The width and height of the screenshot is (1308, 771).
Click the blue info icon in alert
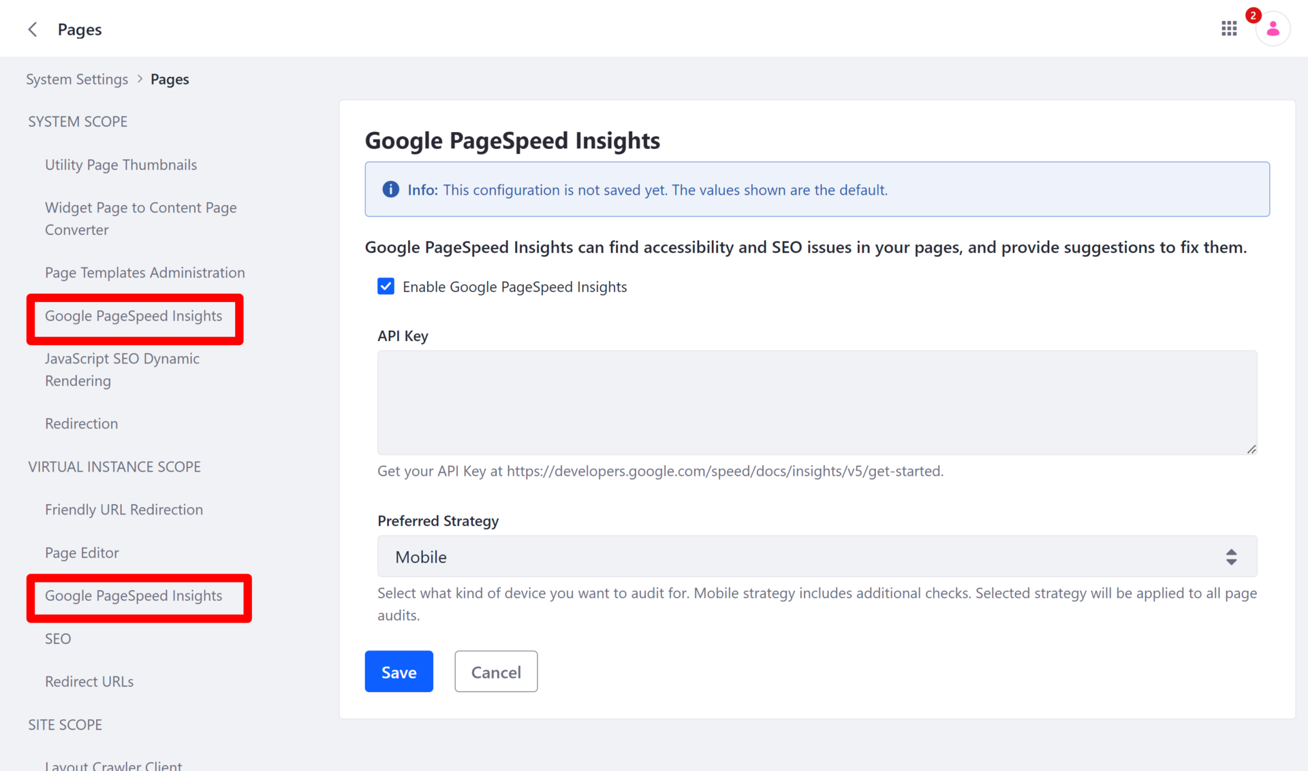point(390,189)
